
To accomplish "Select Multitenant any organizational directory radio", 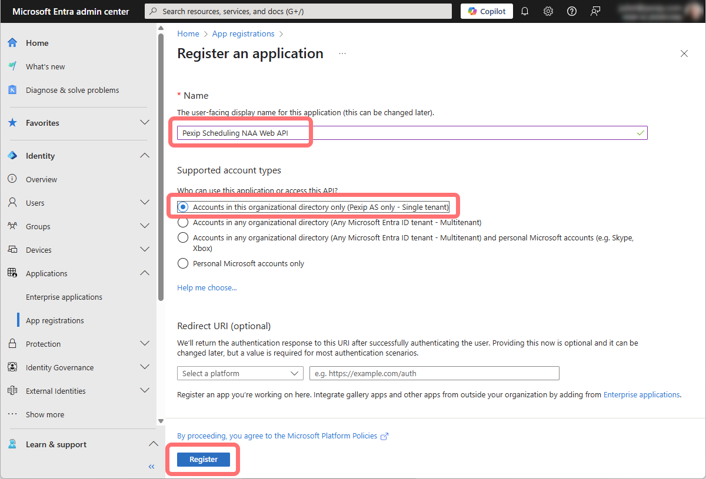I will [183, 222].
